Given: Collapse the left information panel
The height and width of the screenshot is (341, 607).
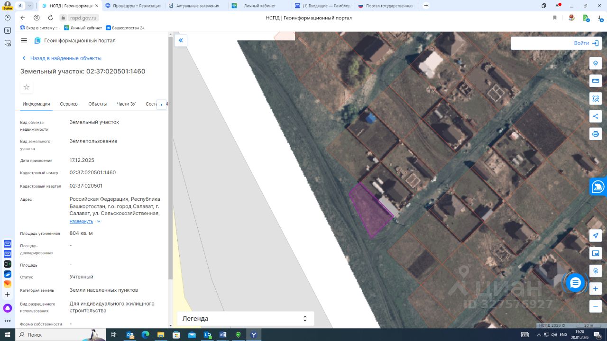Looking at the screenshot, I should pos(181,41).
